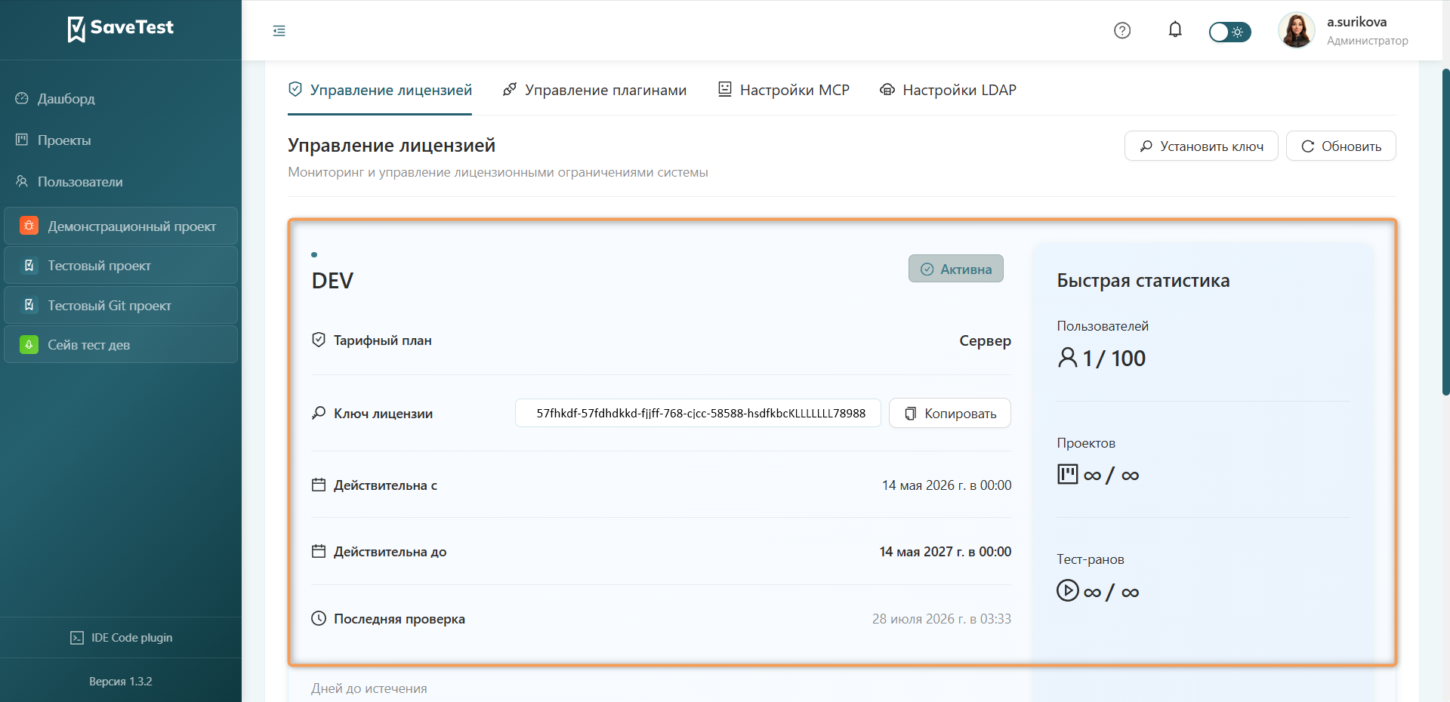This screenshot has width=1450, height=702.
Task: Select Демонстрационный проект in sidebar
Action: point(121,226)
